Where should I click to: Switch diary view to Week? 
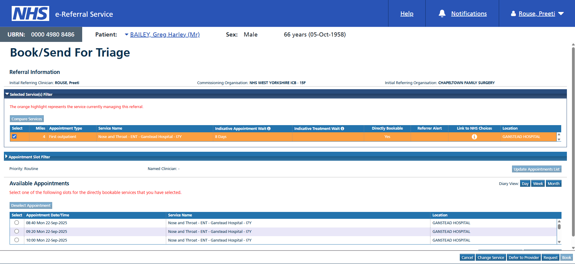pyautogui.click(x=538, y=184)
